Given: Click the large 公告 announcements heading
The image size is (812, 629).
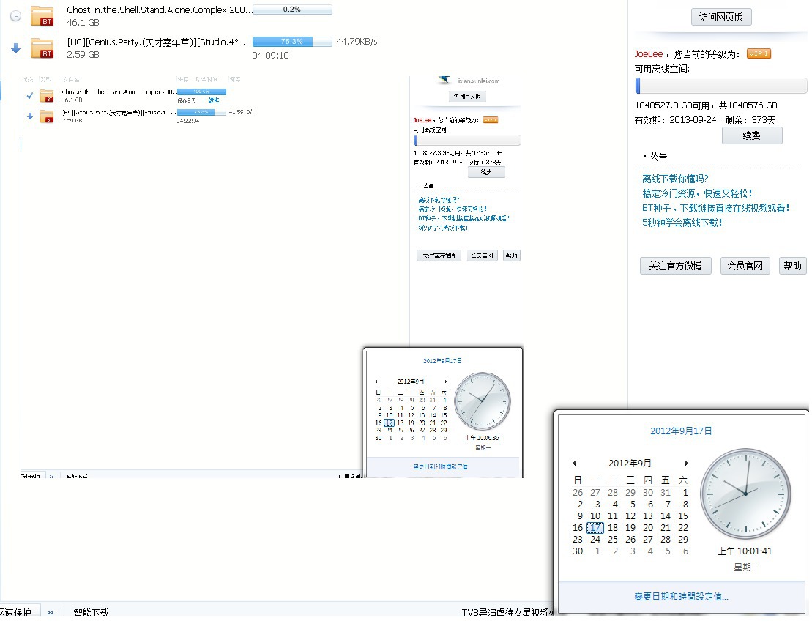Looking at the screenshot, I should 658,157.
